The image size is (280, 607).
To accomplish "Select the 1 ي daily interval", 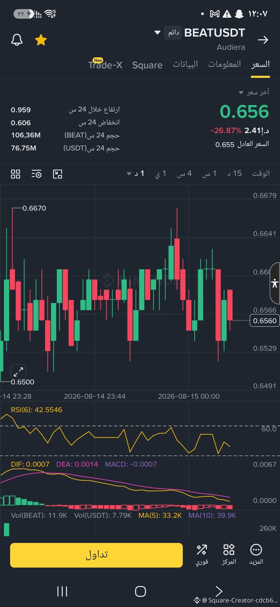I will (x=160, y=174).
